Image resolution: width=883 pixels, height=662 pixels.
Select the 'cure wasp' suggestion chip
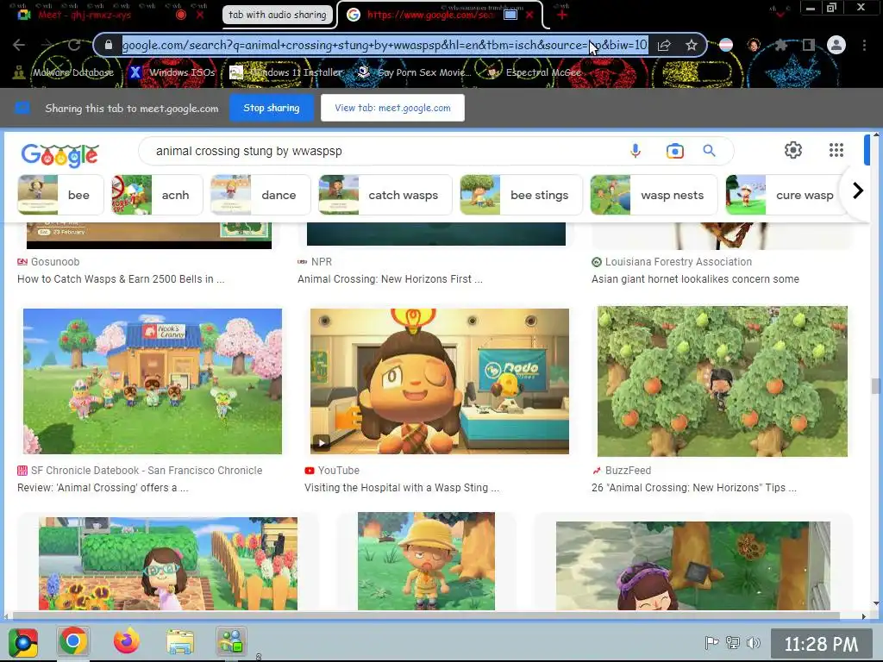pos(786,195)
